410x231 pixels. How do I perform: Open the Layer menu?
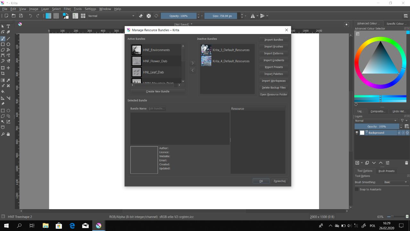45,9
